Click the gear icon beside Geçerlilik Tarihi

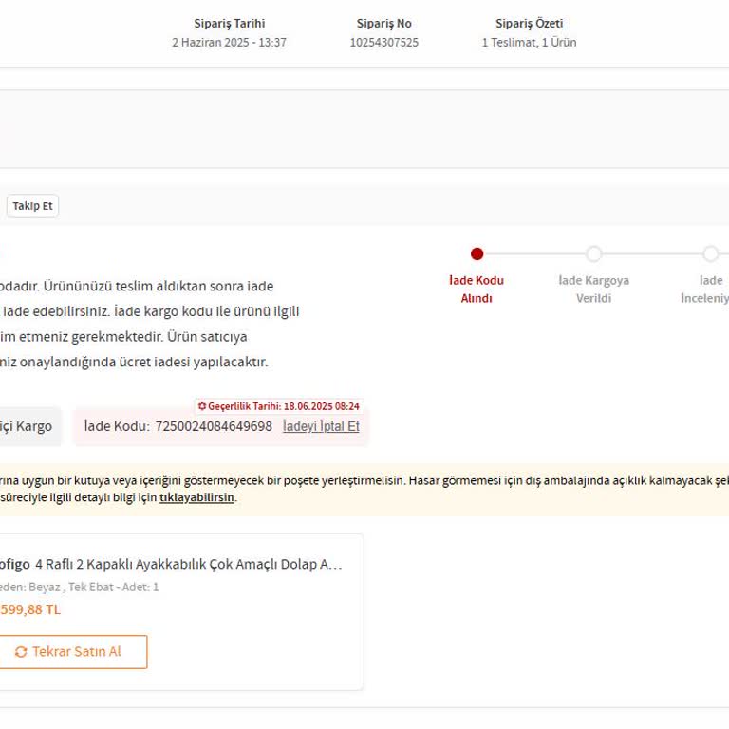(x=201, y=406)
